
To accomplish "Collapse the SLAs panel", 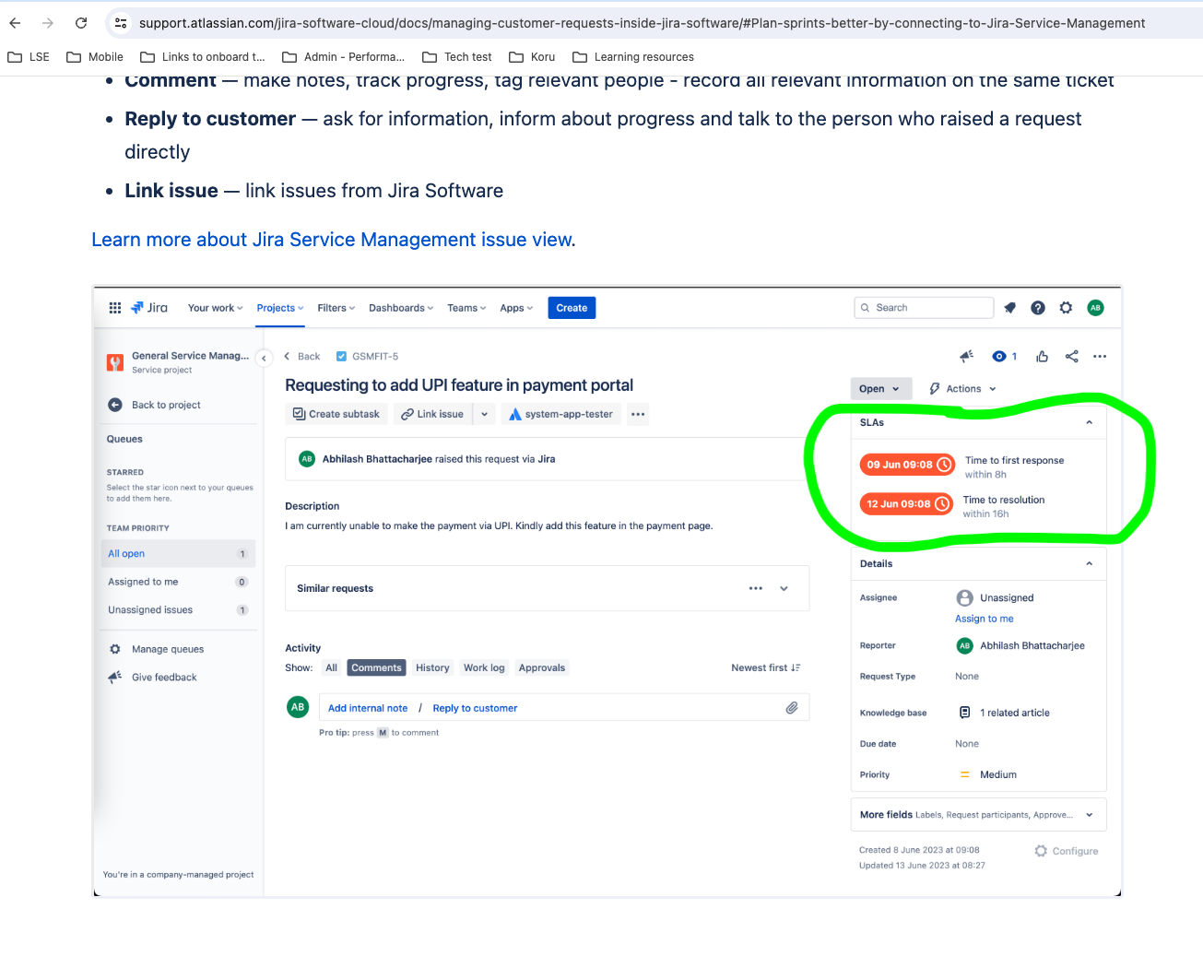I will (x=1089, y=422).
